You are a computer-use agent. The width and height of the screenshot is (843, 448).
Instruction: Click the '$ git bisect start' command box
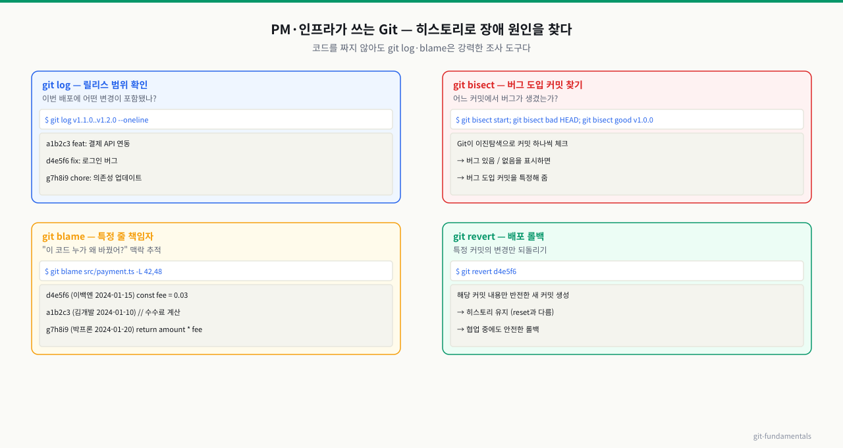627,120
